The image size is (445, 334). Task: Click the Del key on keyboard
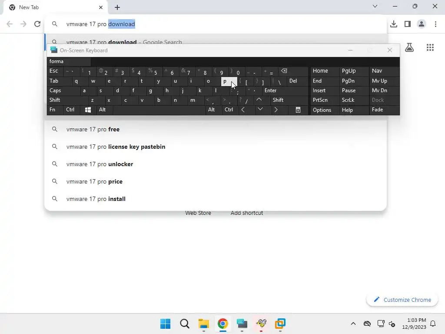click(x=297, y=81)
